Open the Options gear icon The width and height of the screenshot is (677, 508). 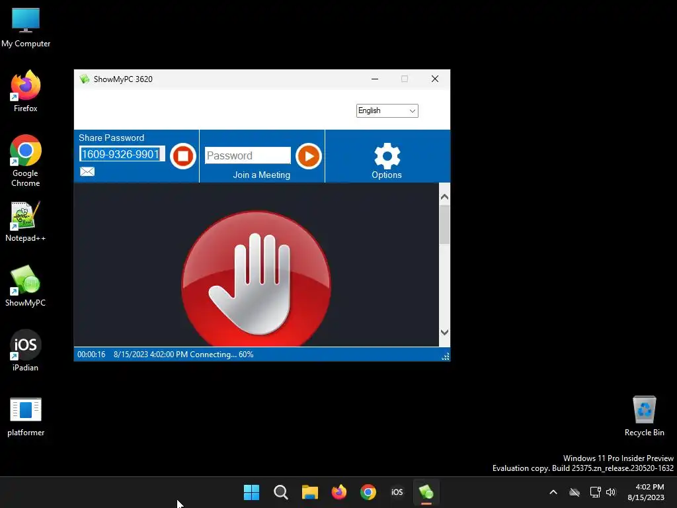(x=387, y=156)
